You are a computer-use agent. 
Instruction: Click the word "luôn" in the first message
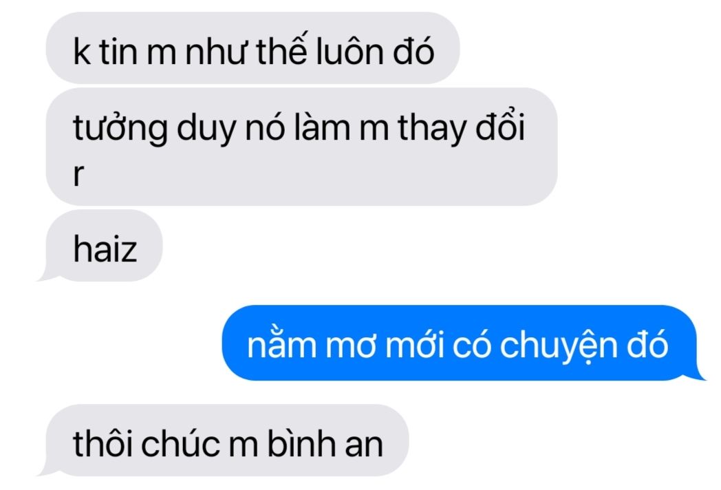click(350, 50)
